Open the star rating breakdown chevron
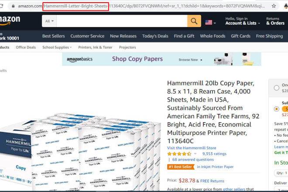The width and height of the screenshot is (288, 192). click(x=195, y=154)
